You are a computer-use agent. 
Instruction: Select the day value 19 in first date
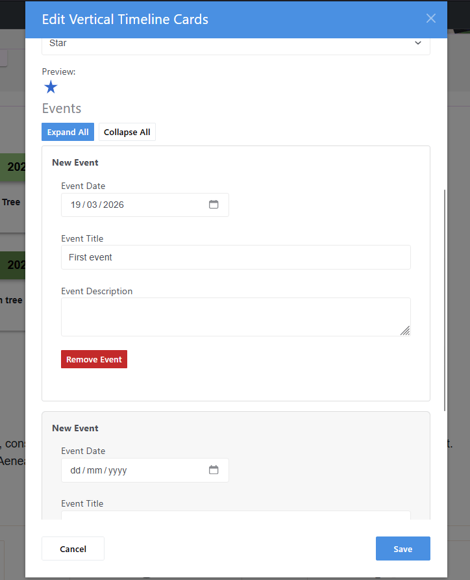76,205
